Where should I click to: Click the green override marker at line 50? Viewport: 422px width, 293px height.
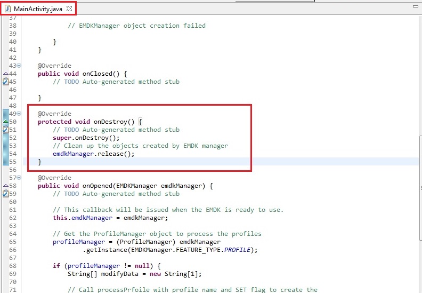[5, 122]
